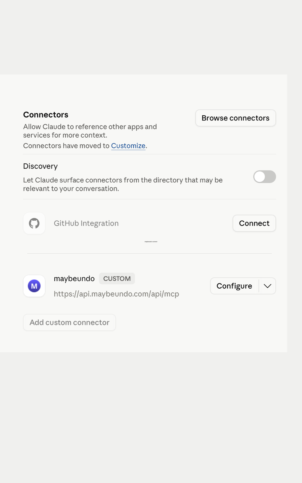This screenshot has width=302, height=483.
Task: Open the Browse connectors directory
Action: (236, 118)
